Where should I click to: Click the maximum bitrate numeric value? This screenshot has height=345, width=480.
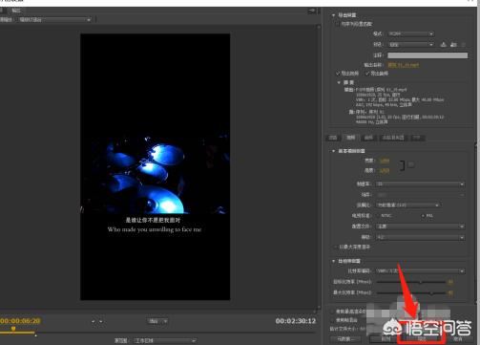click(450, 292)
